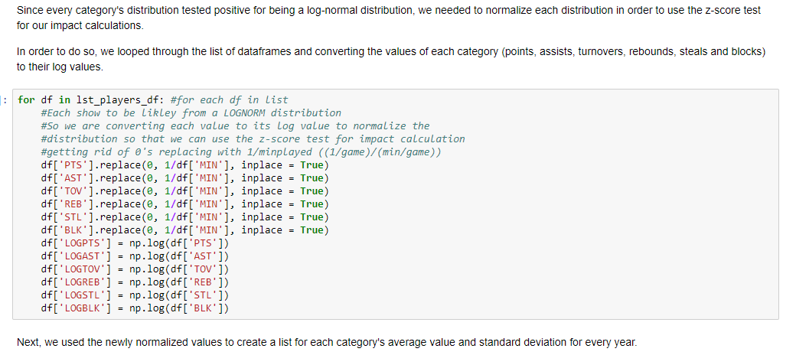Click the code cell's for-loop header line

153,100
